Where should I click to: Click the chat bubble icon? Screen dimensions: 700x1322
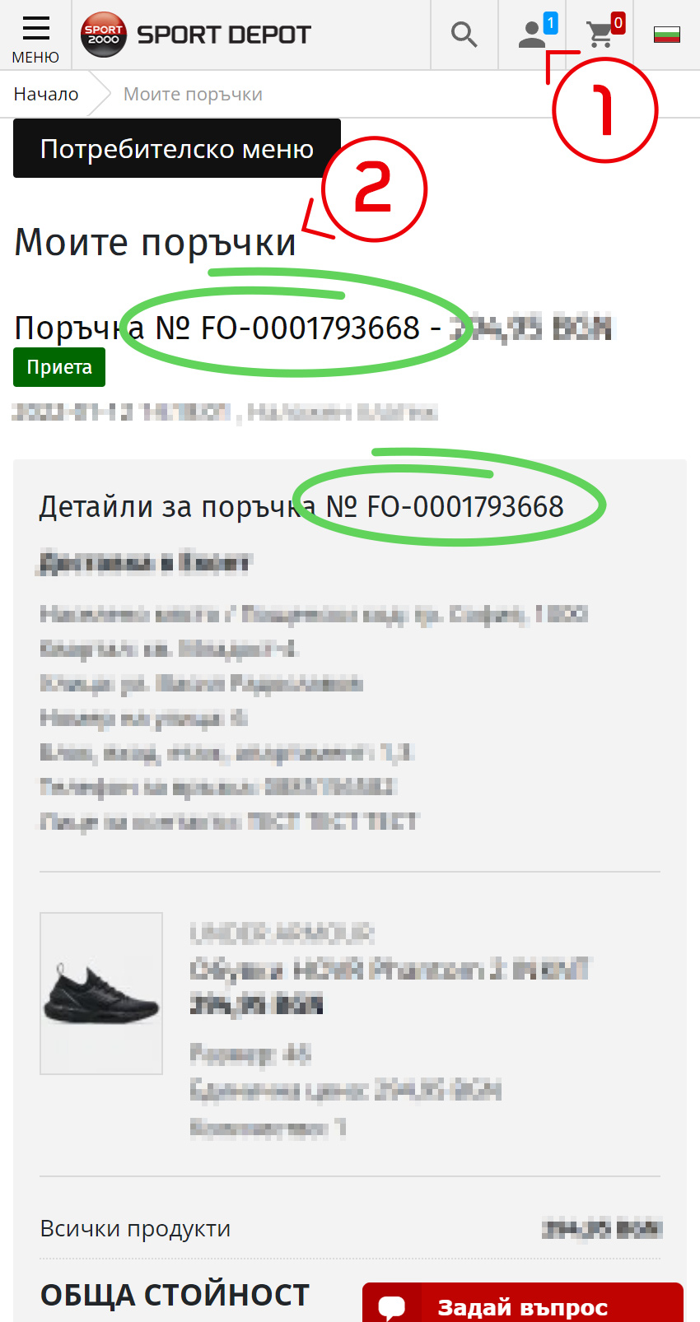392,1306
